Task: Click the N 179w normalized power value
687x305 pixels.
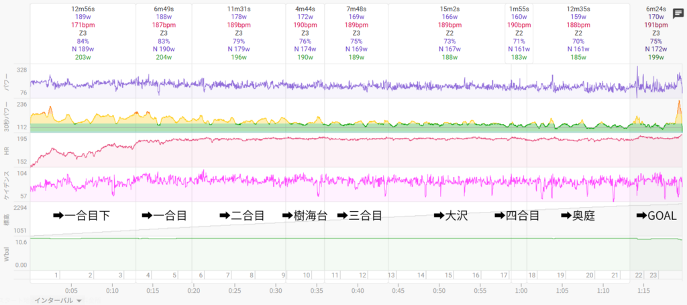Action: tap(239, 49)
